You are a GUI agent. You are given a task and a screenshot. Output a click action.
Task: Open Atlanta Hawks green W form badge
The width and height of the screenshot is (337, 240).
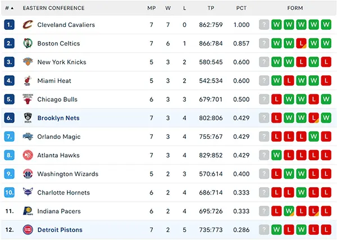tap(276, 155)
